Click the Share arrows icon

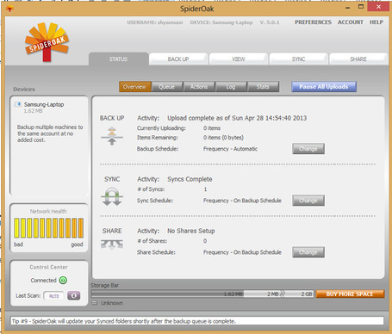112,244
